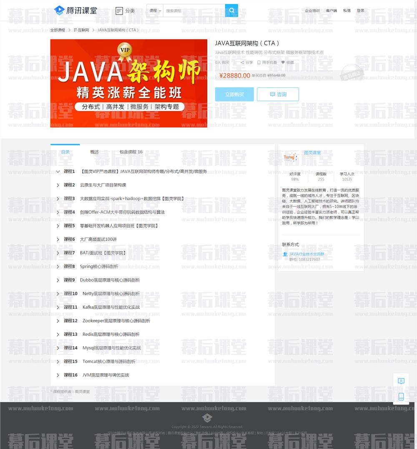Click 课程12 Zookeeper底层原理 title
This screenshot has height=449, width=417.
point(116,321)
